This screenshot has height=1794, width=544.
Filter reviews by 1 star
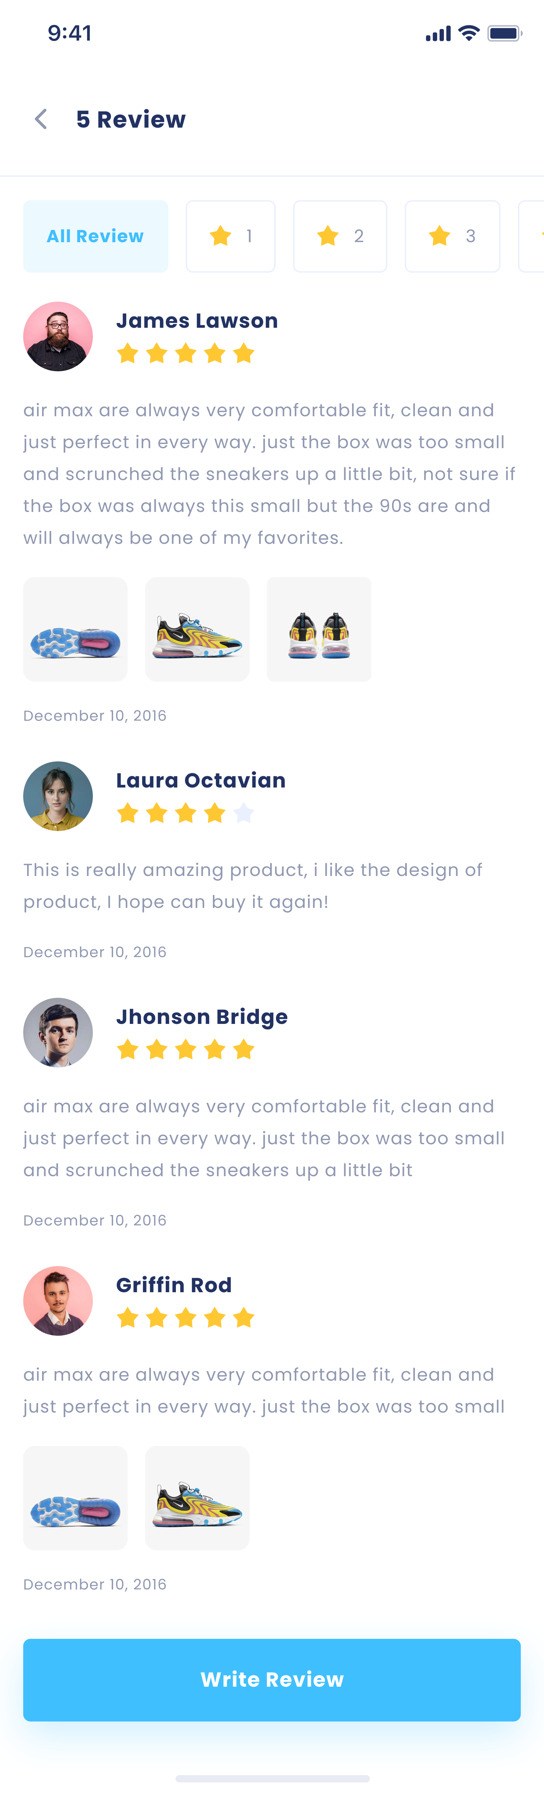(231, 236)
